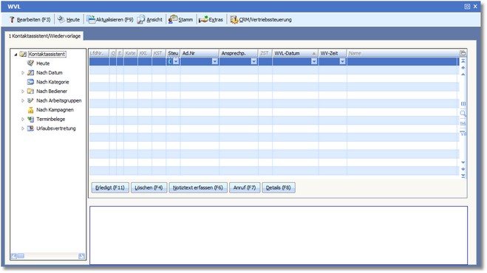
Task: Open the Ad.Nr filter dropdown
Action: coord(215,61)
